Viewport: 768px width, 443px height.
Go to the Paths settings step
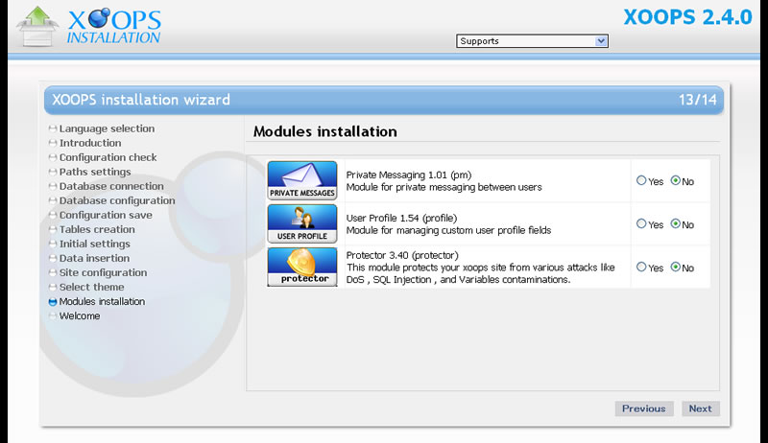point(95,172)
